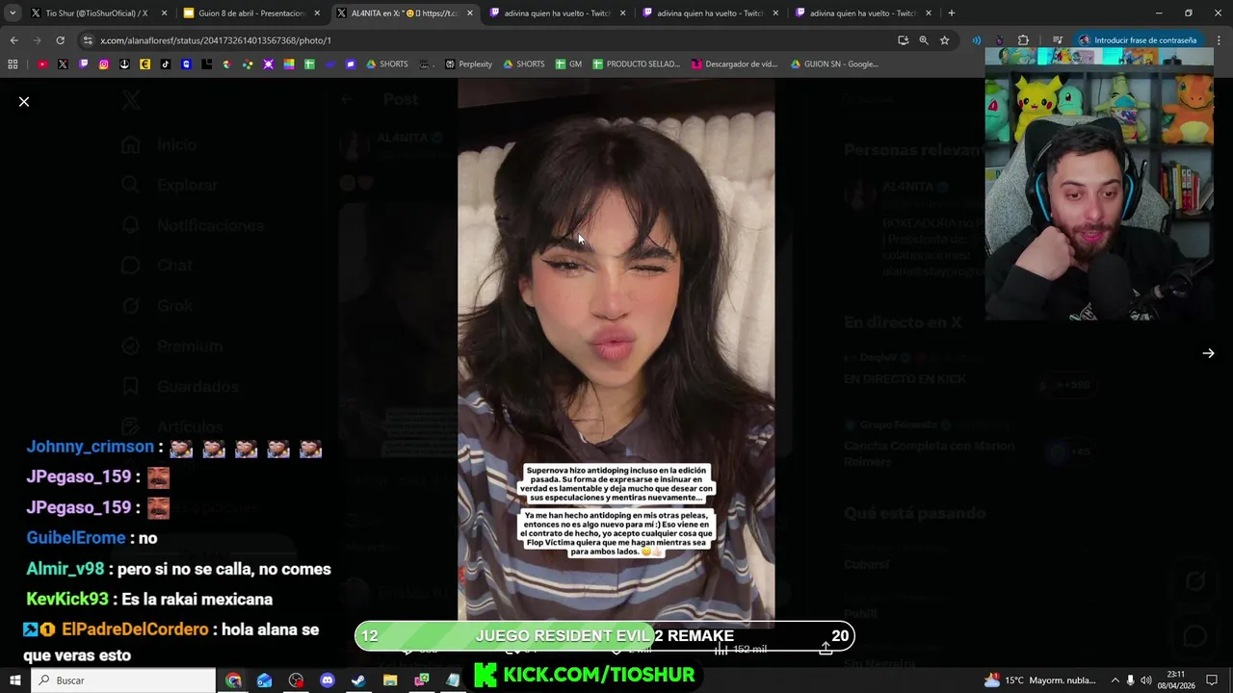
Task: Open the GM sheets bookmark
Action: [x=569, y=64]
